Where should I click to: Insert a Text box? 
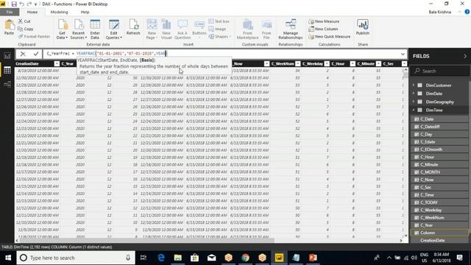219,21
